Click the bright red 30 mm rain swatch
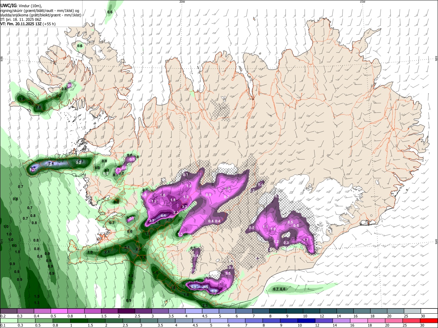 tap(429, 321)
